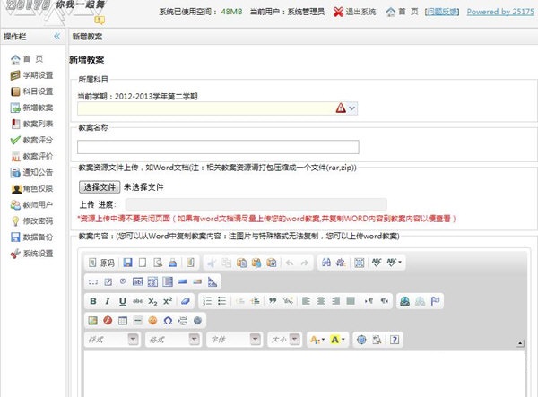Screen dimensions: 538x397
Task: Toggle strikethrough formatting
Action: click(x=137, y=301)
